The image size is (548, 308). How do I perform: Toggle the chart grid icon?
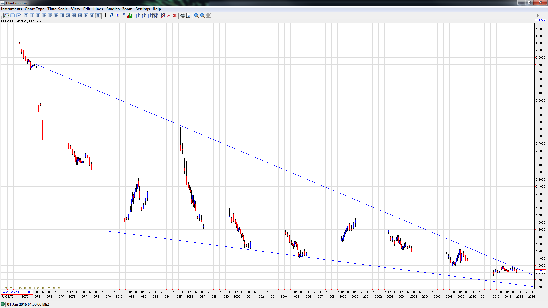(112, 15)
